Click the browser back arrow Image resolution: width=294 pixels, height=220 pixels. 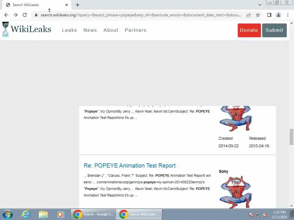click(6, 15)
